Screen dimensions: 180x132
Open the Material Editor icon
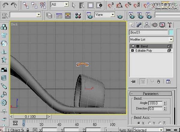pos(78,16)
